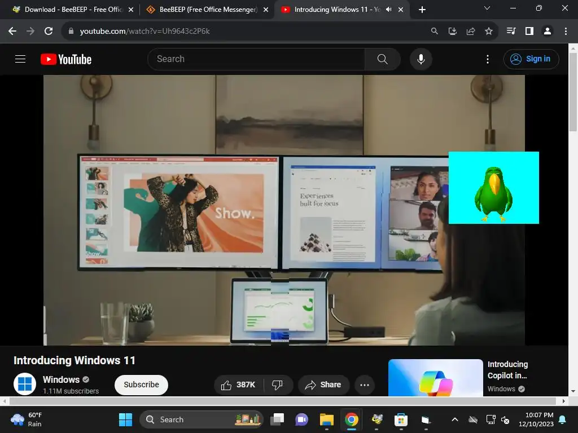Share the Introducing Windows 11 video
The width and height of the screenshot is (578, 433).
tap(323, 385)
